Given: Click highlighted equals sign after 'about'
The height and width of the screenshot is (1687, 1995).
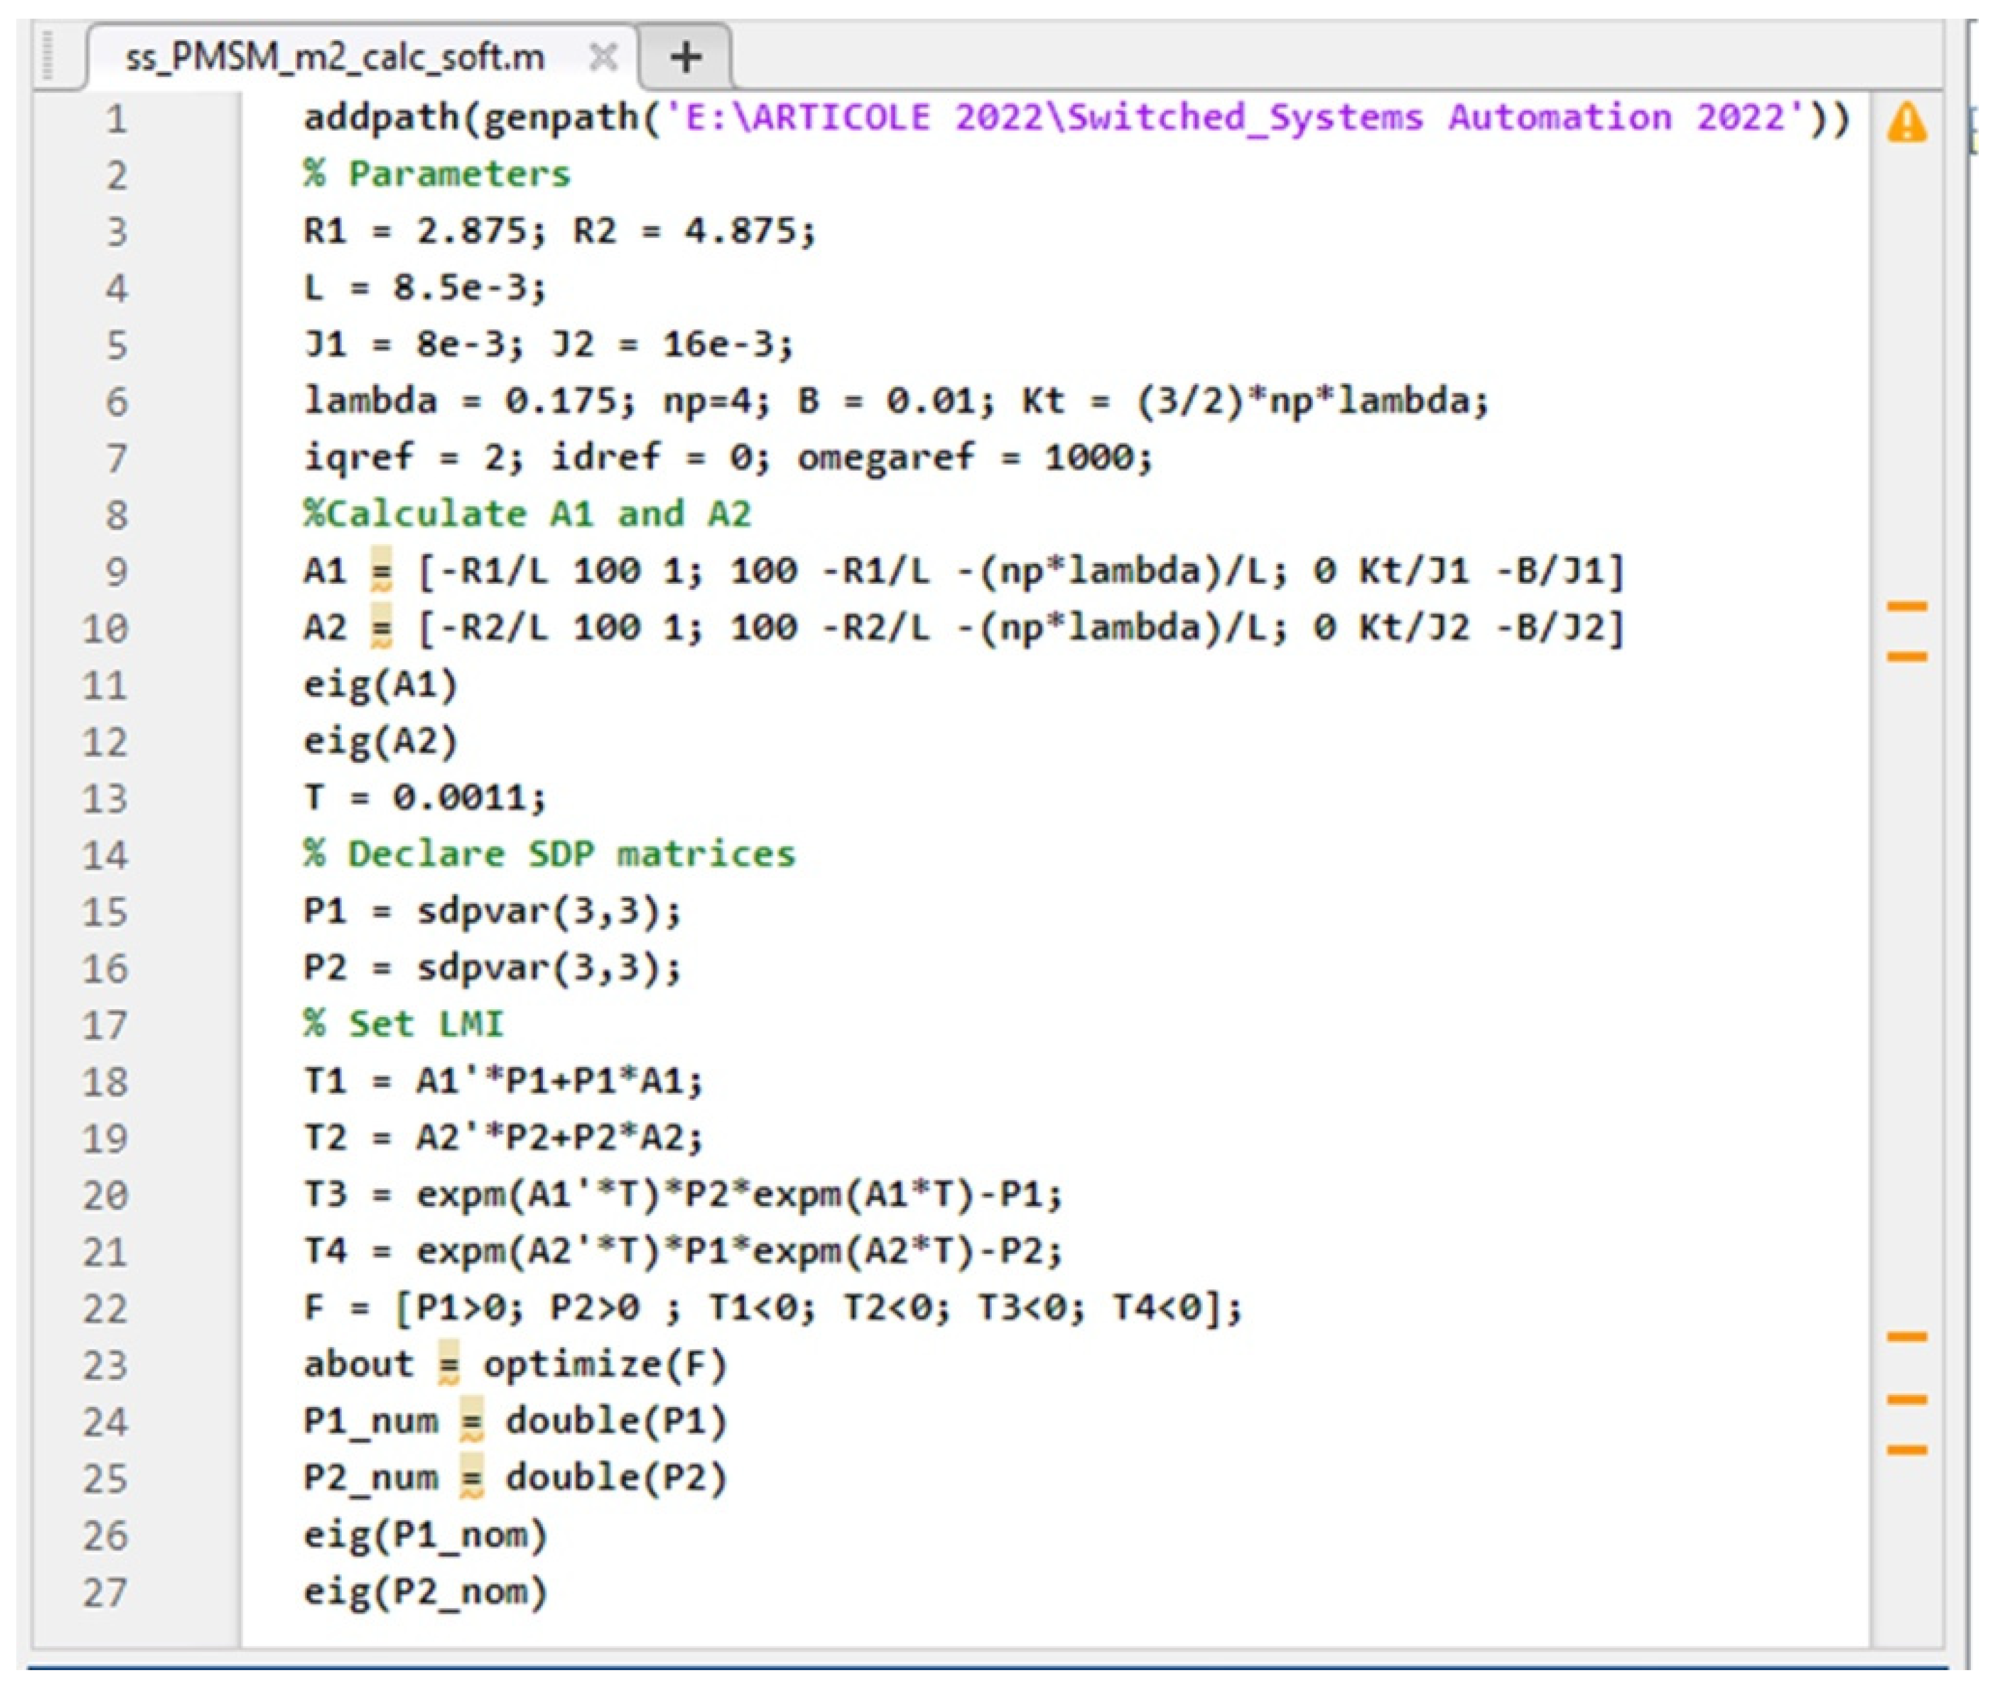Looking at the screenshot, I should click(448, 1365).
